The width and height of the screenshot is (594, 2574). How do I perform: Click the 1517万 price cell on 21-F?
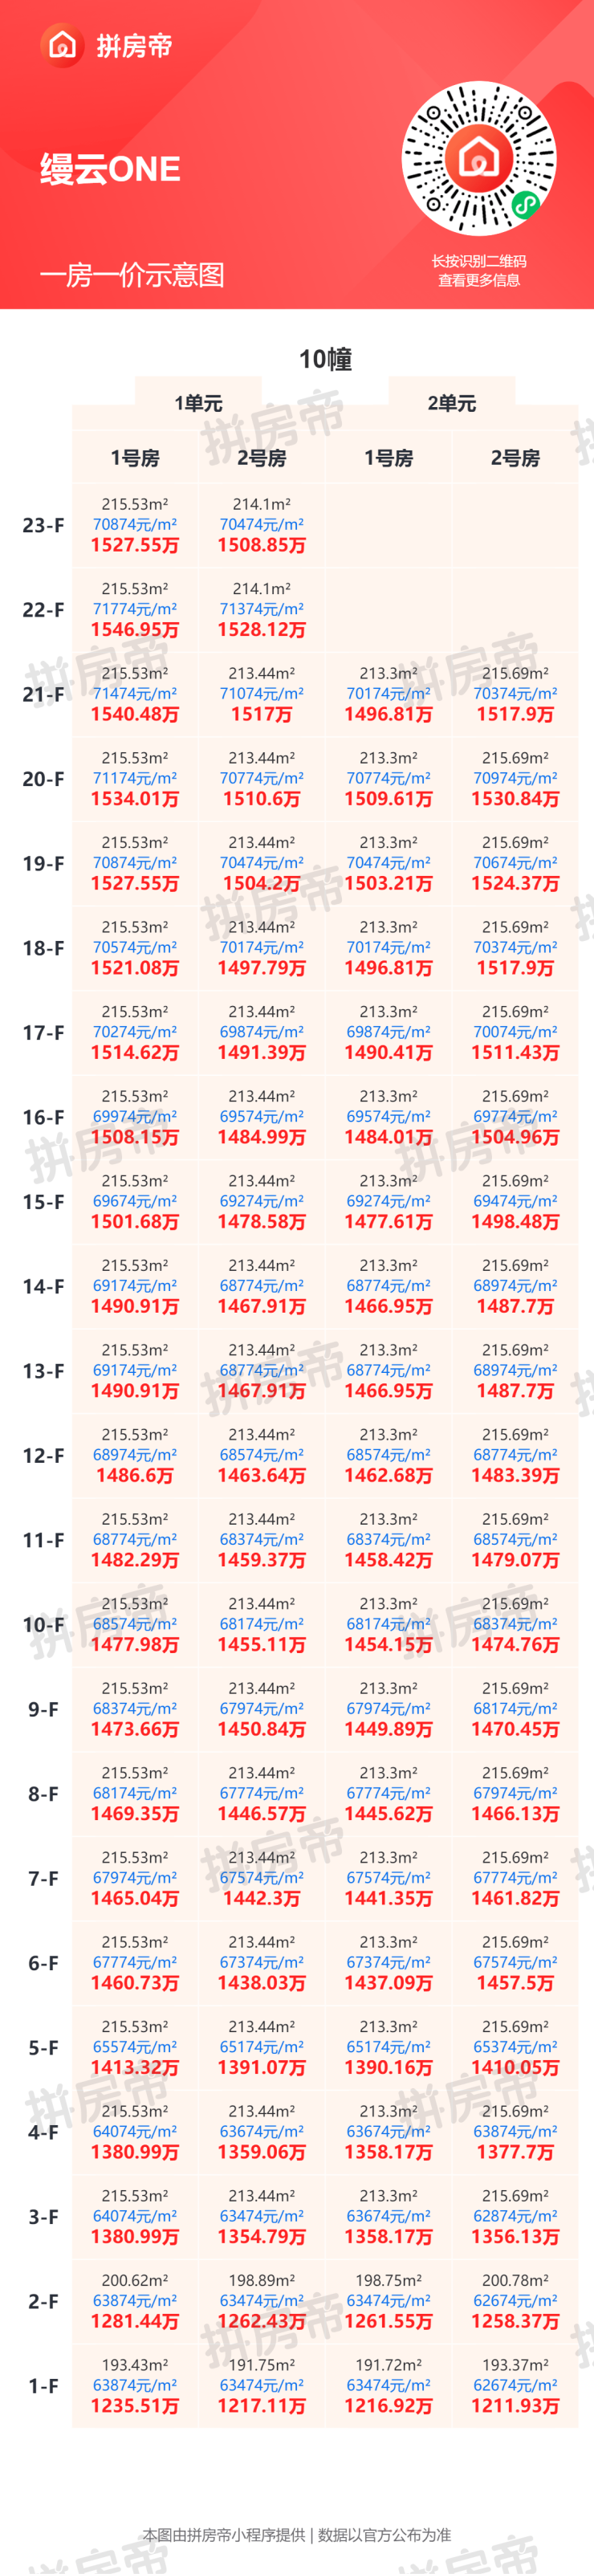click(262, 715)
